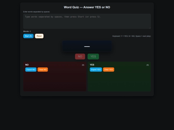Click the Reset button
174x130 pixels.
tap(39, 36)
